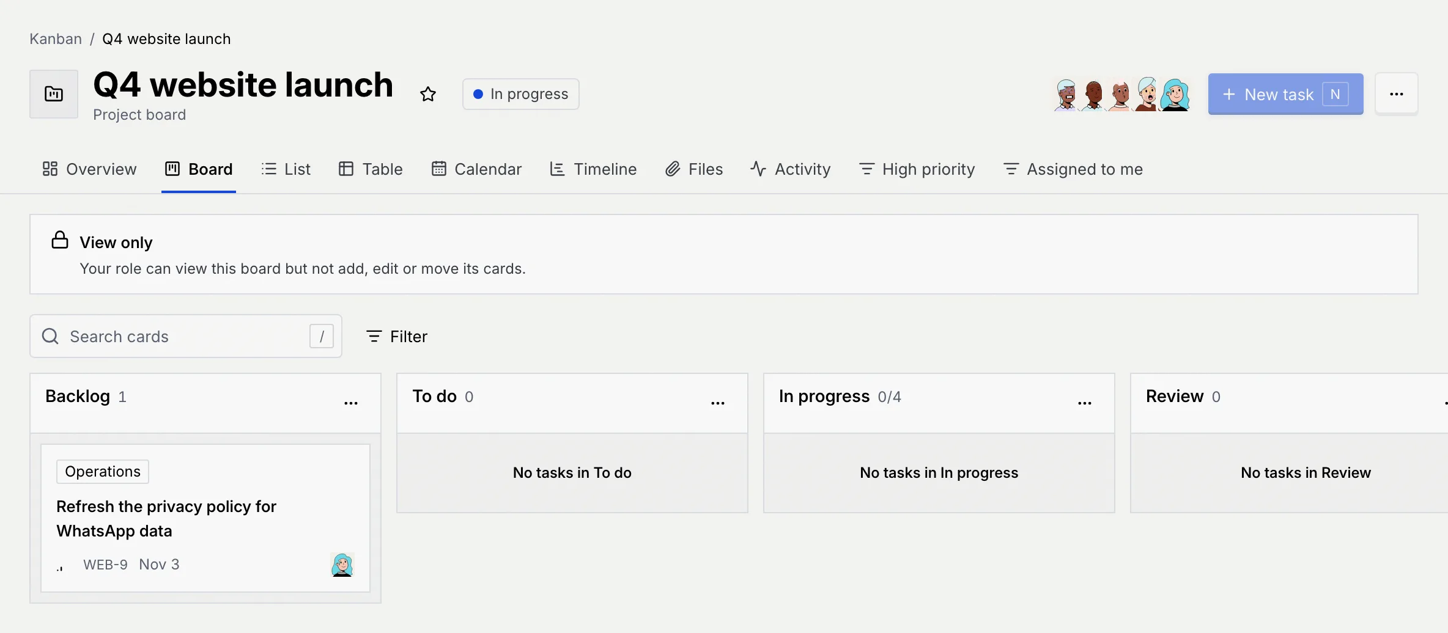Click the Kanban breadcrumb link
This screenshot has height=633, width=1448.
56,39
